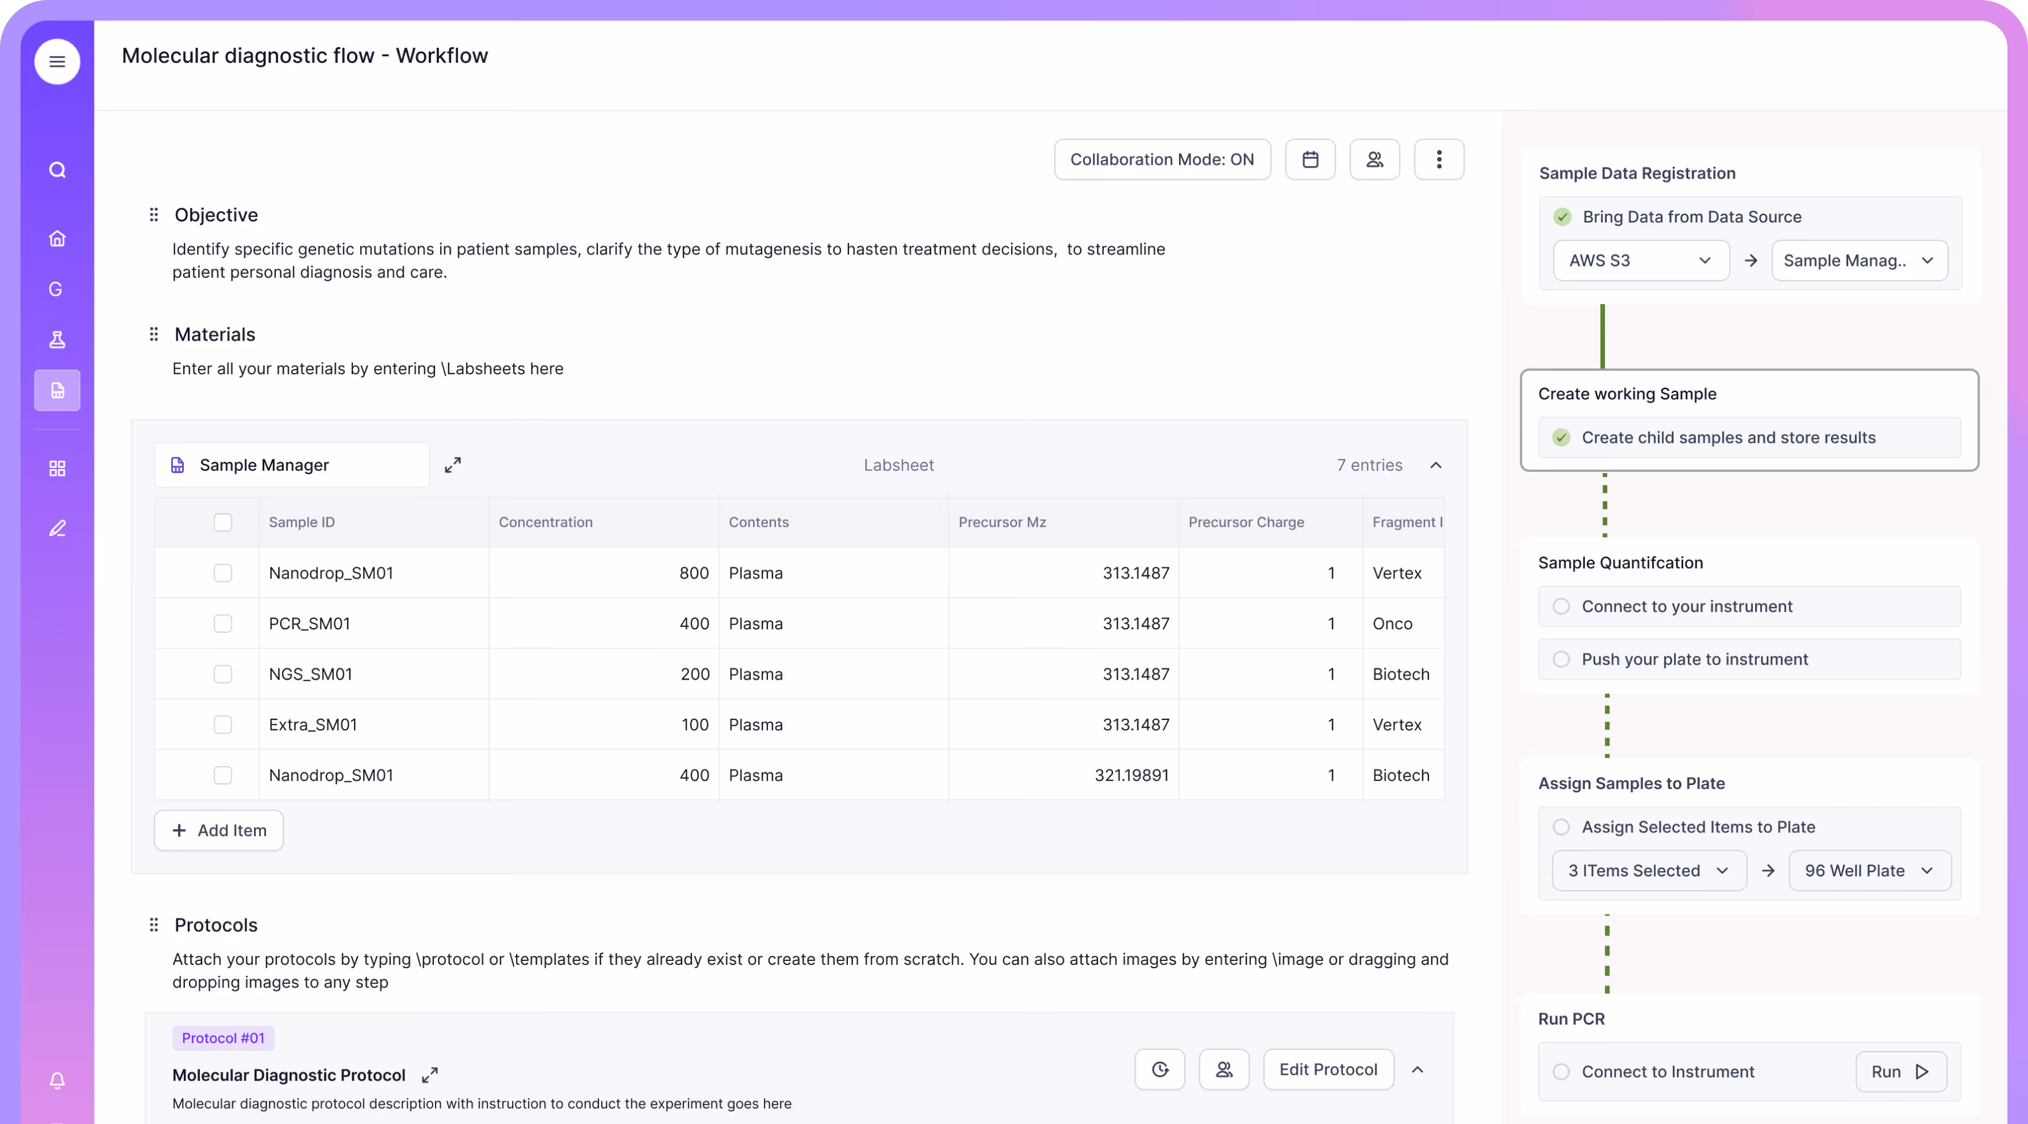The image size is (2028, 1124).
Task: Open the flask lab icon in sidebar
Action: pos(57,340)
